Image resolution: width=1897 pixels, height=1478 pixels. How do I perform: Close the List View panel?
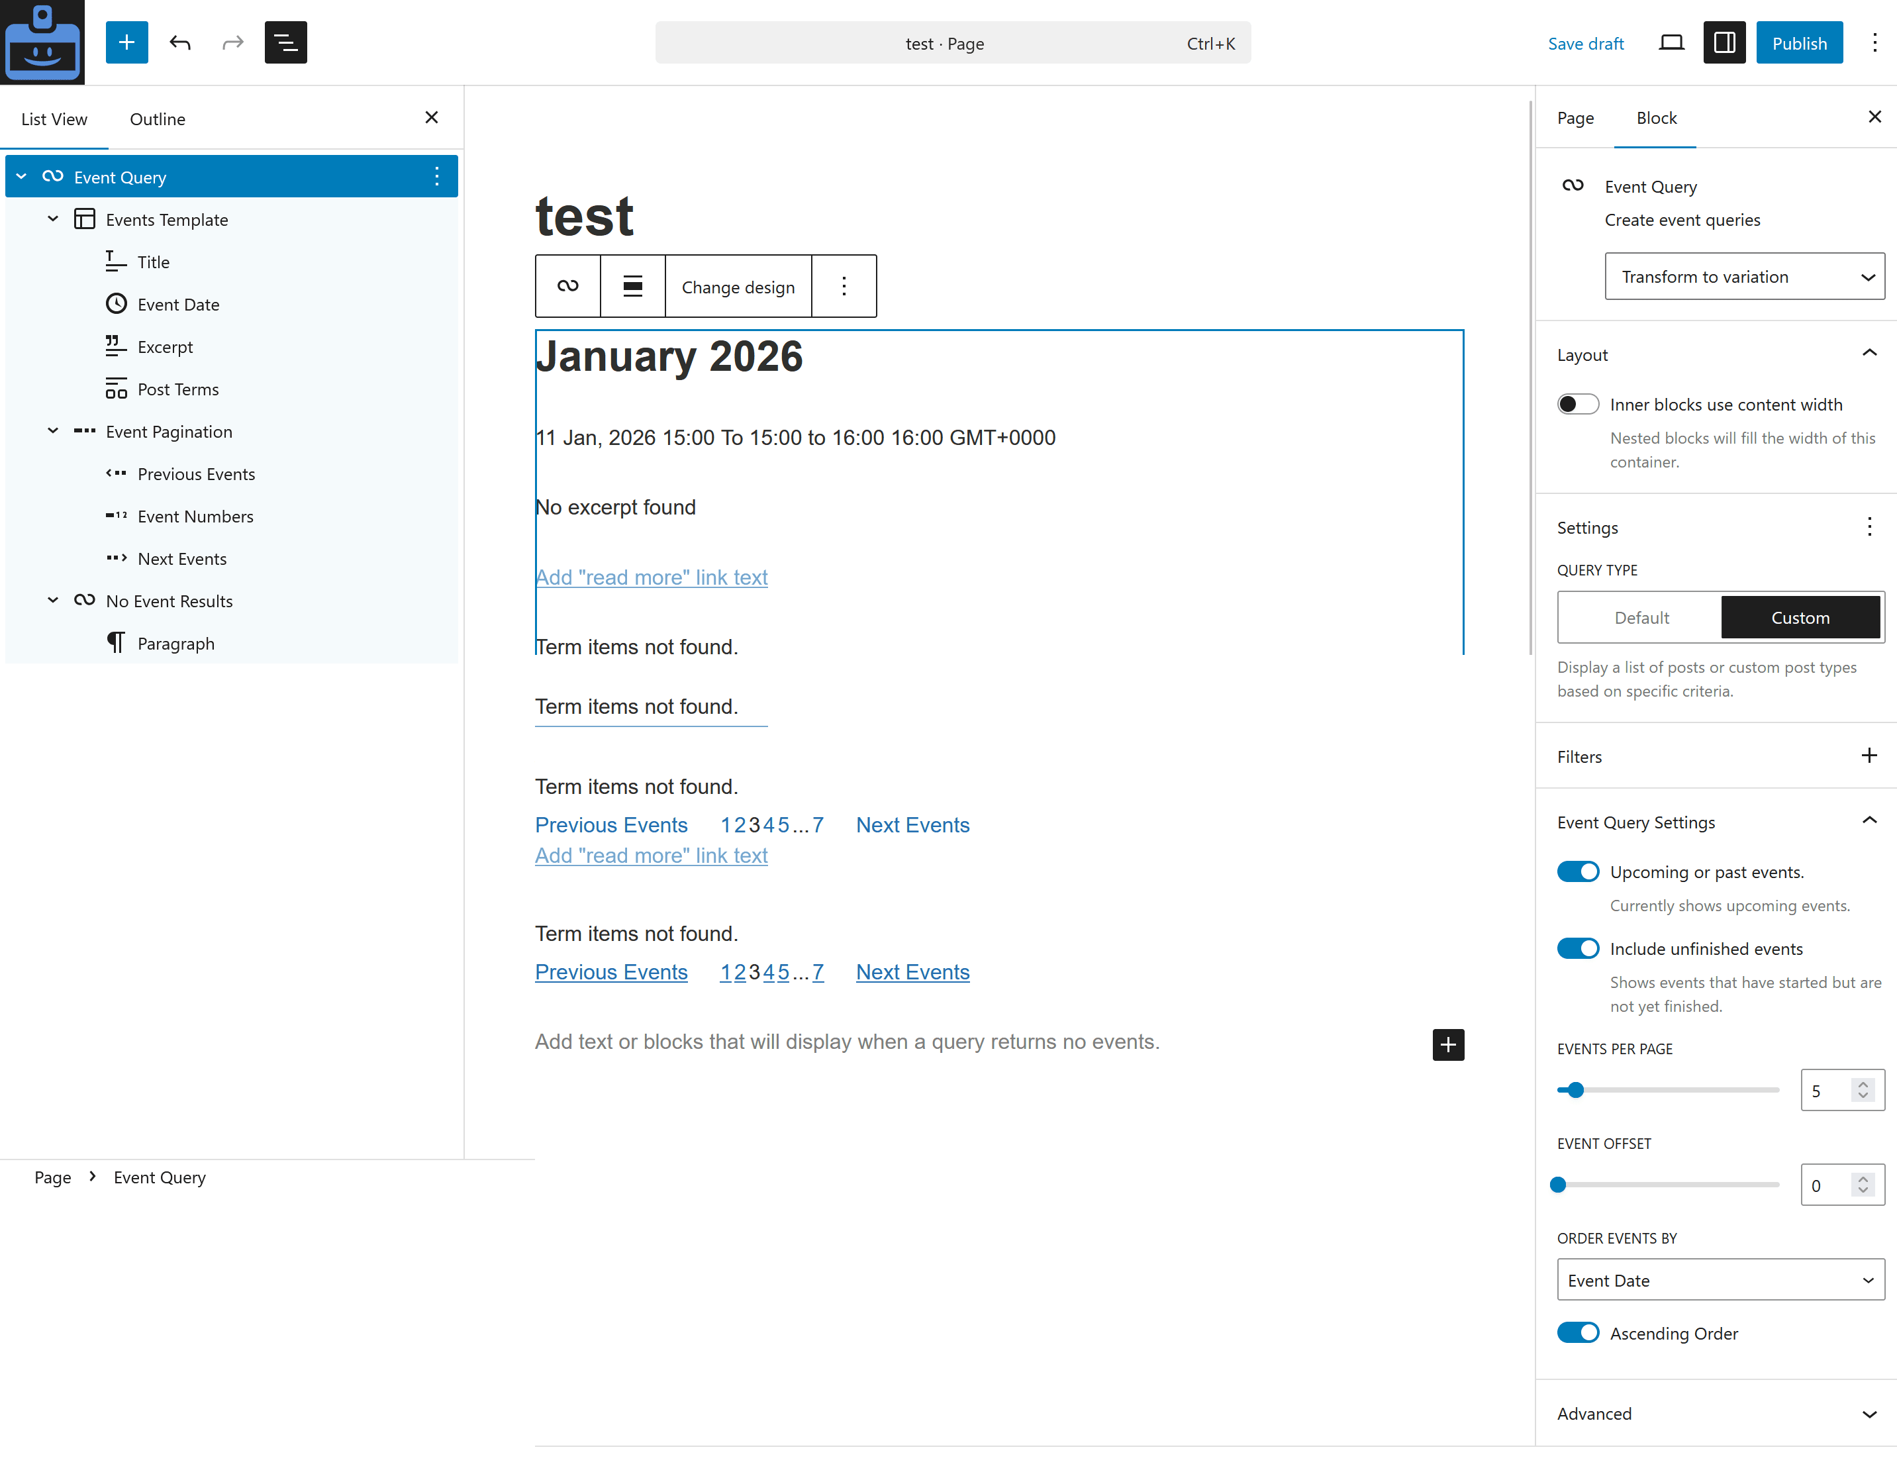pos(432,117)
